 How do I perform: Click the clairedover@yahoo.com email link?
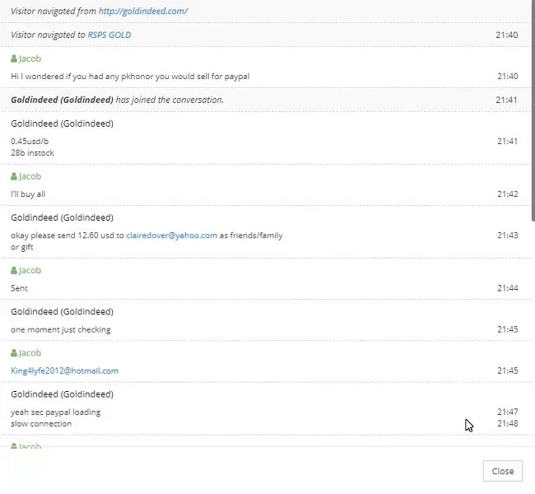171,235
